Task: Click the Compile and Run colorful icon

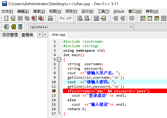Action: click(157, 18)
